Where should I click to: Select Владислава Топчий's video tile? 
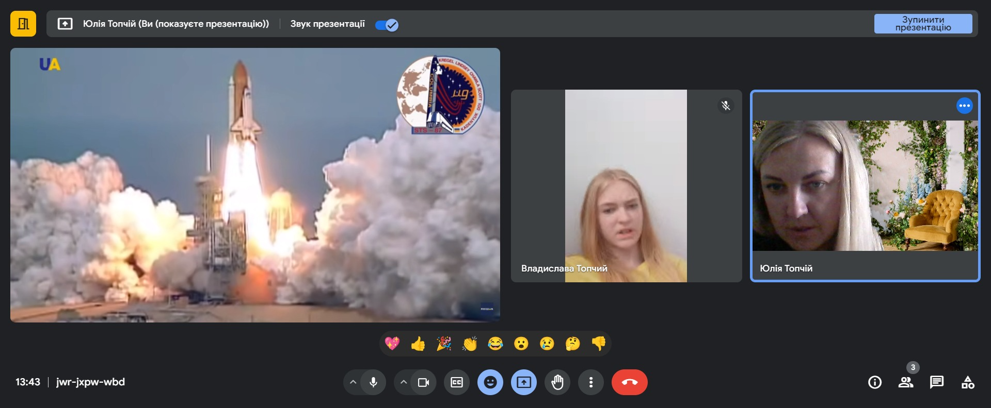626,186
